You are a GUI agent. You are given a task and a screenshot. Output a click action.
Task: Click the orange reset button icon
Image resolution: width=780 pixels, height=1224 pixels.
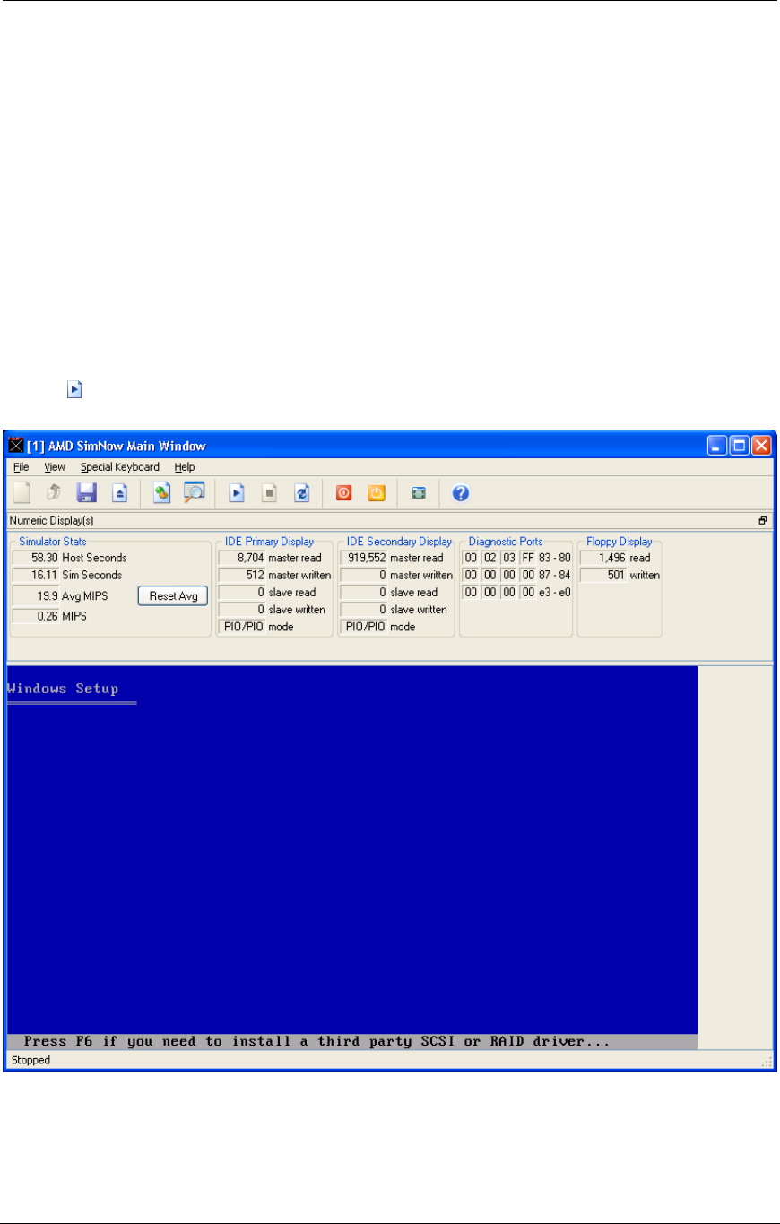[x=377, y=493]
